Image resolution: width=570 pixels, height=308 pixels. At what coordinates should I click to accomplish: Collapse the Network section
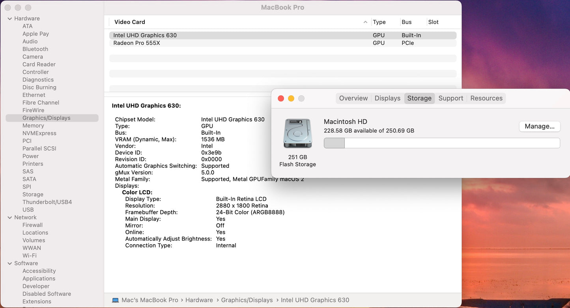pyautogui.click(x=9, y=217)
